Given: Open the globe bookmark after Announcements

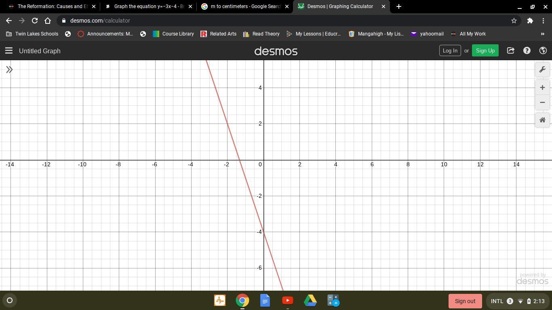Looking at the screenshot, I should [x=143, y=34].
